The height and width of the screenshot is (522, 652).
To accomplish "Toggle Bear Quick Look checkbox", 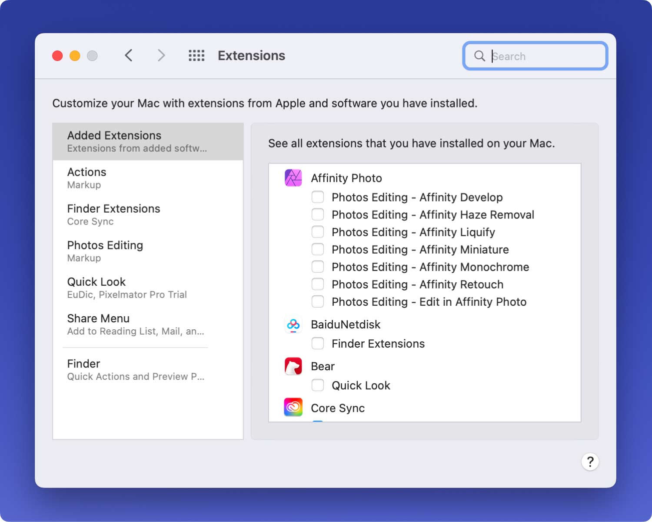I will [x=318, y=385].
